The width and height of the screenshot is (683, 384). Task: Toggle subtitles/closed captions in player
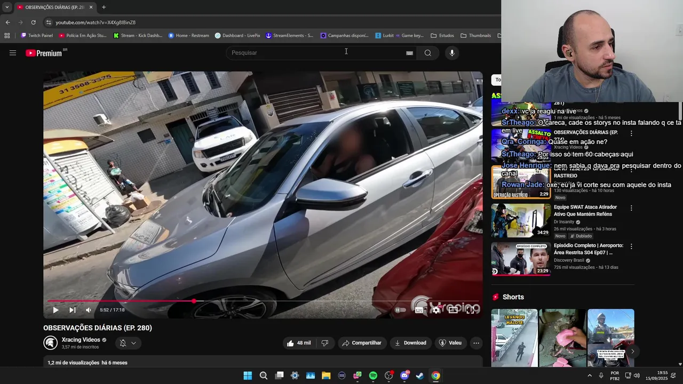[x=419, y=310]
